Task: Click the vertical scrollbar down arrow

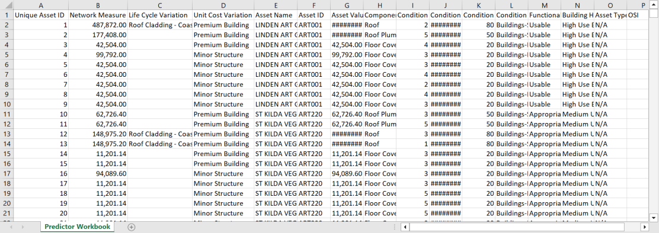Action: pos(654,218)
